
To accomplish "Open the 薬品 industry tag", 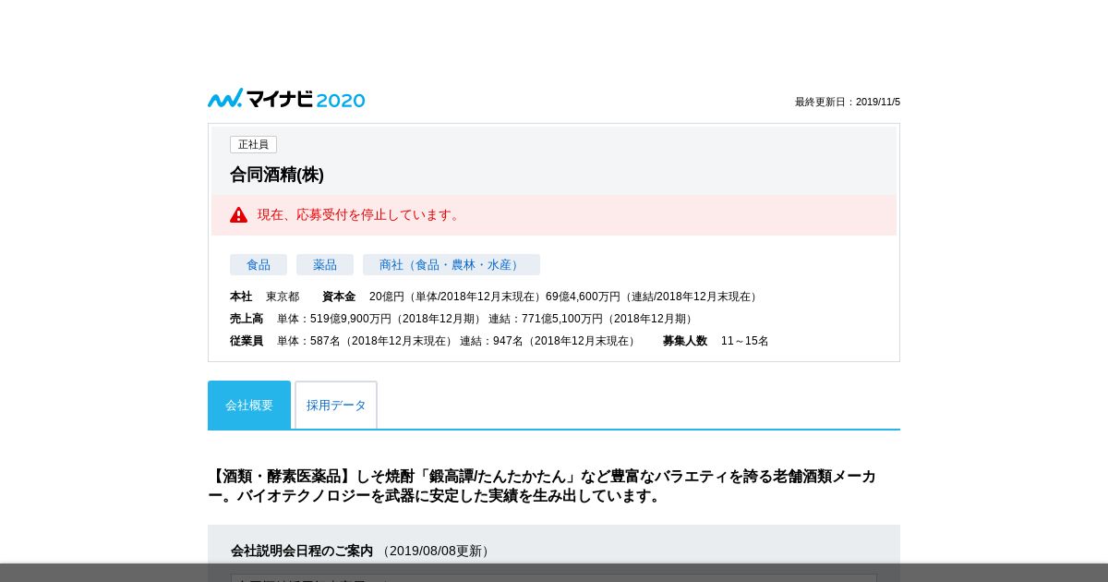I will pos(325,265).
